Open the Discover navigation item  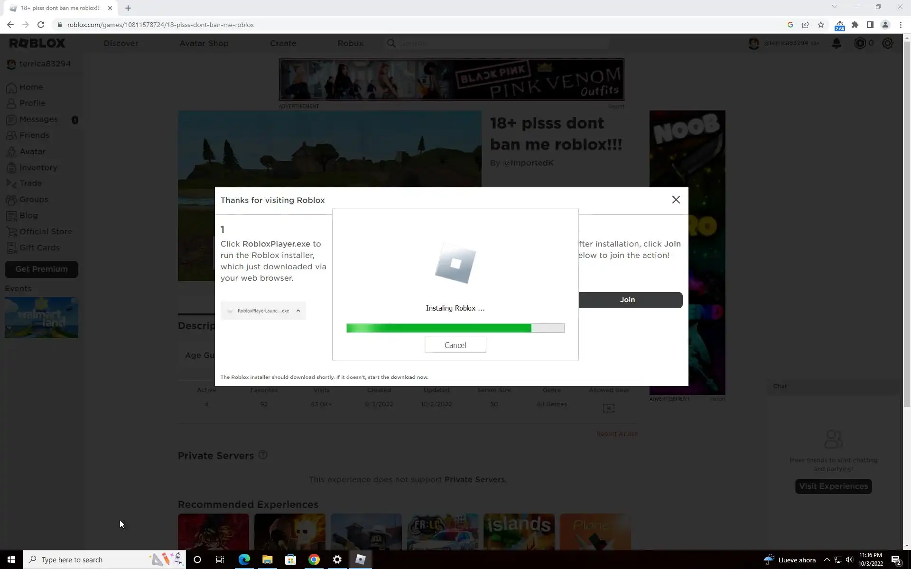(121, 43)
